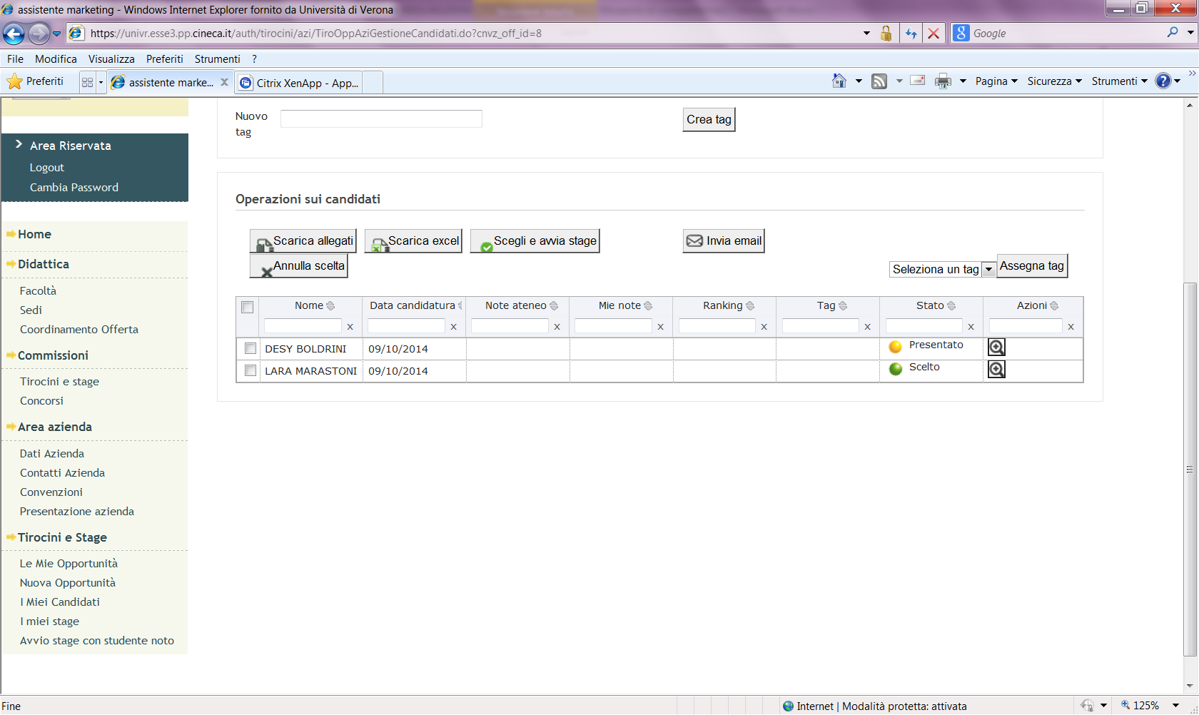Click the Read mail icon

918,81
